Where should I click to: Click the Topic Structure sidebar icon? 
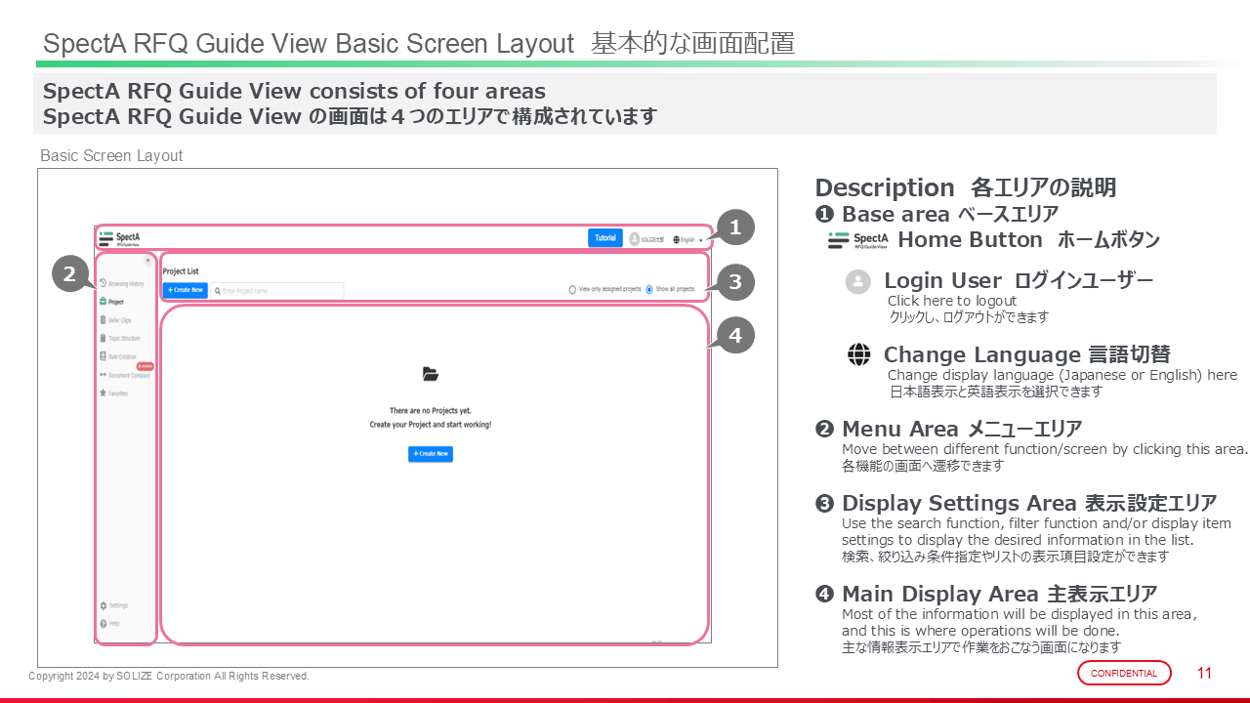(x=103, y=338)
